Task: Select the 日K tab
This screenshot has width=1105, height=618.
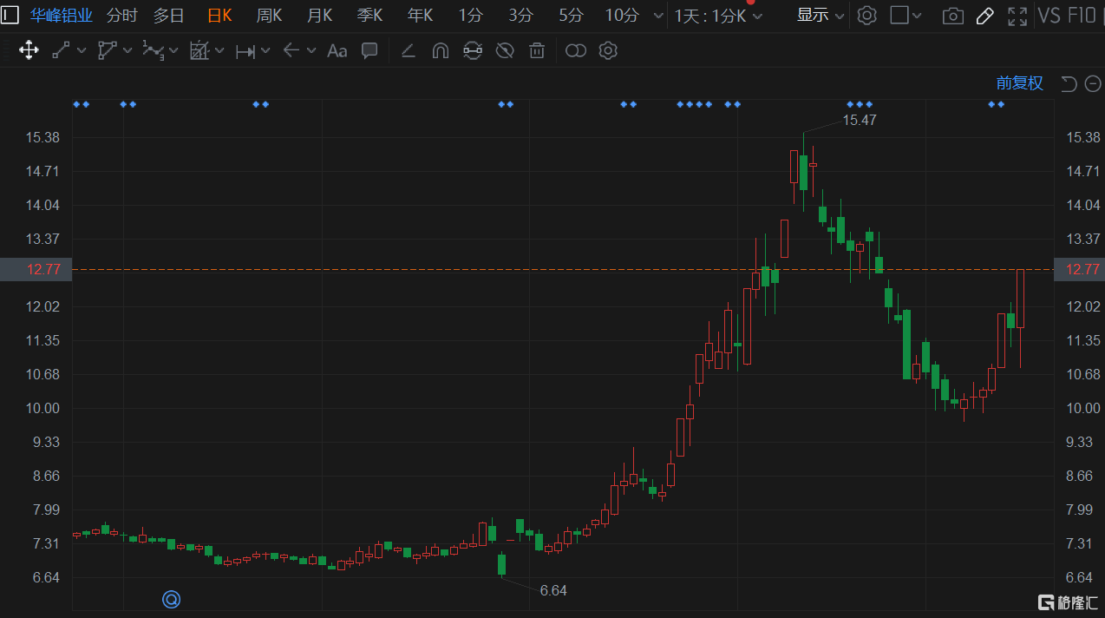Action: [219, 15]
